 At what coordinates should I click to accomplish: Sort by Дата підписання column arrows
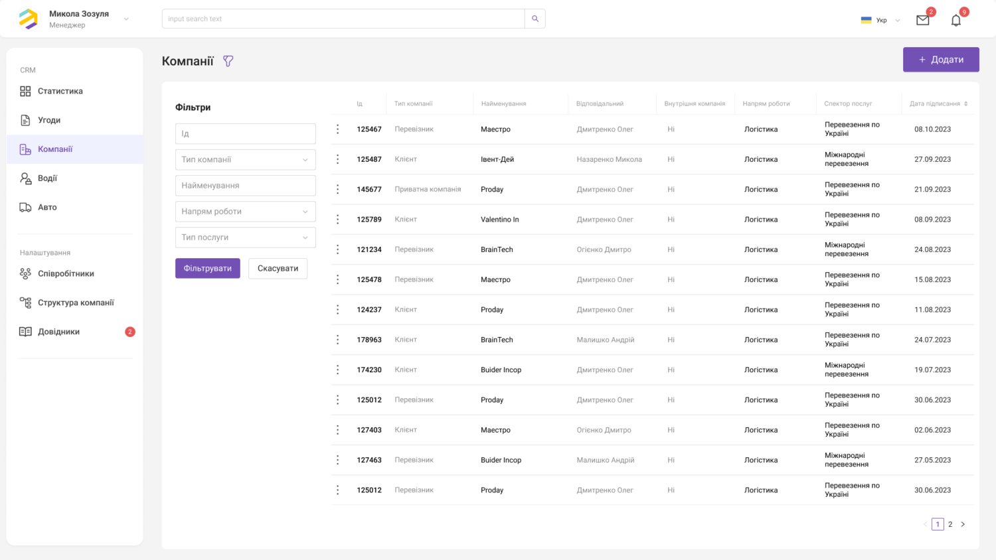966,104
